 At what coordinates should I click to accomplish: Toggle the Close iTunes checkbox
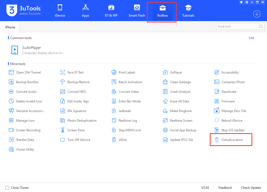tap(7, 188)
